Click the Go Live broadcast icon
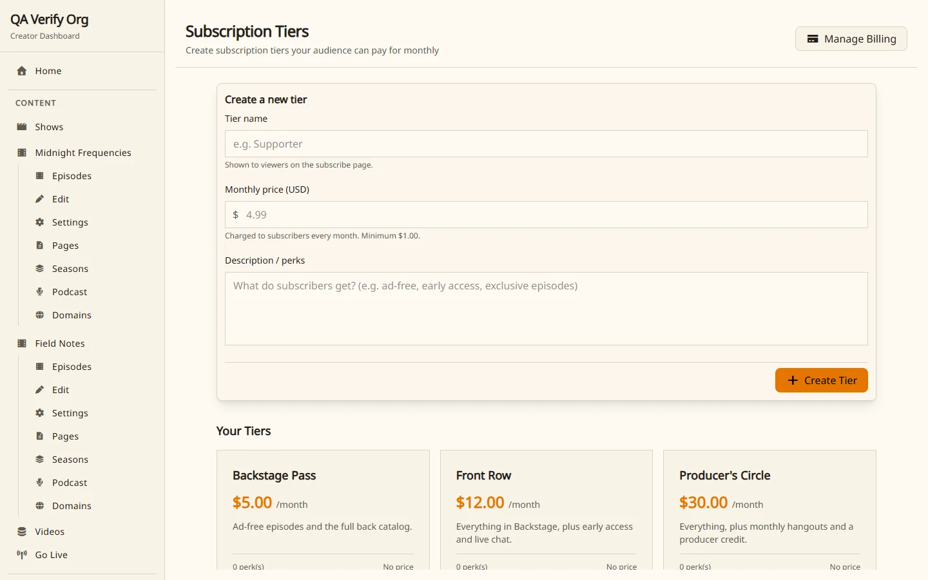 point(22,555)
